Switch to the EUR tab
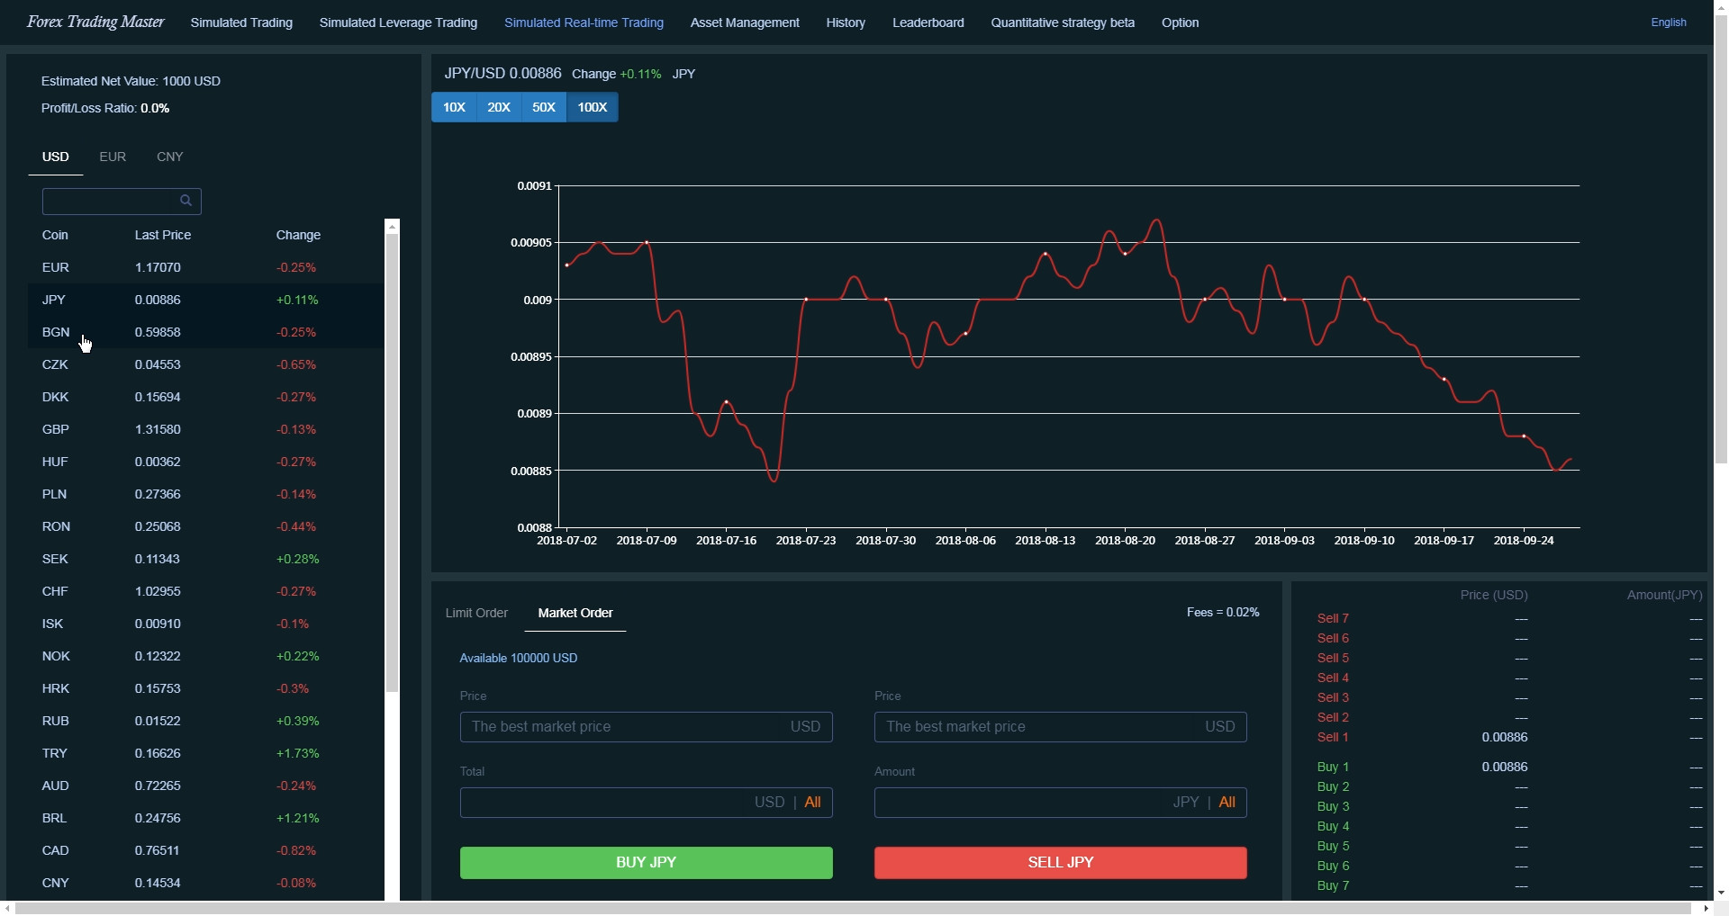This screenshot has height=916, width=1729. coord(112,156)
